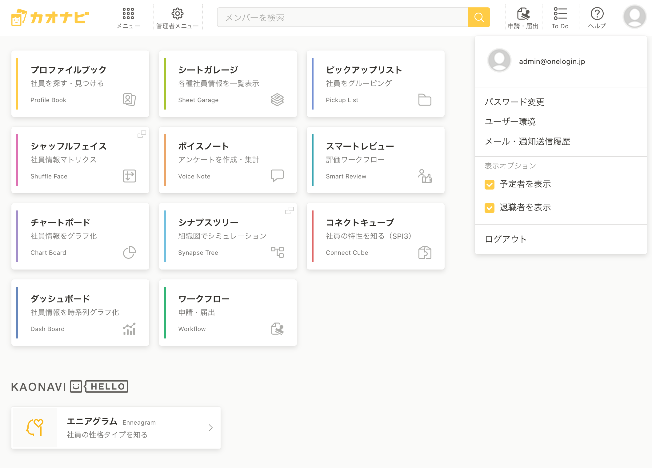
Task: Click the Workflow card stamp icon
Action: [x=277, y=329]
